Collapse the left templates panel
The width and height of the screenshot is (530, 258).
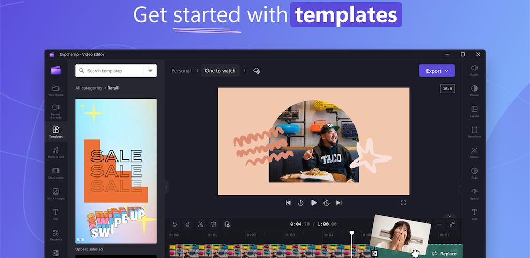click(166, 187)
